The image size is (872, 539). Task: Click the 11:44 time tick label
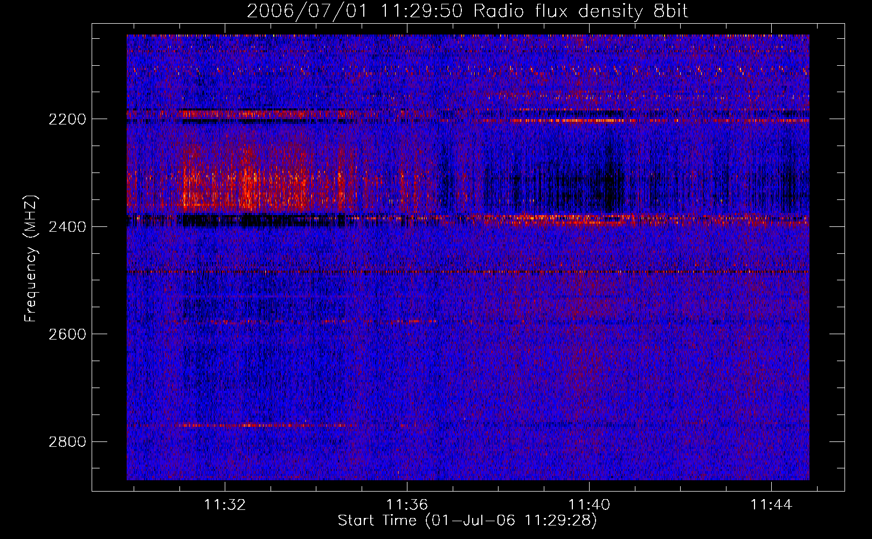[x=771, y=505]
